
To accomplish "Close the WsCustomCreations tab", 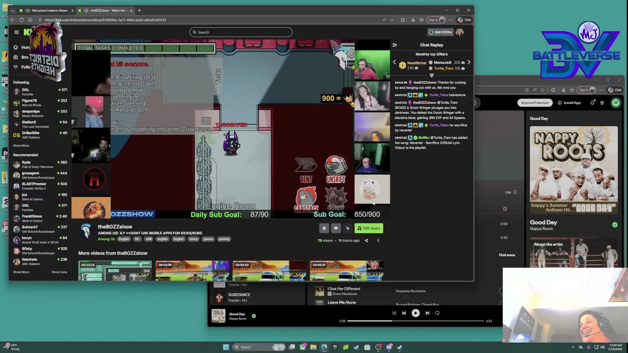I will [x=73, y=10].
